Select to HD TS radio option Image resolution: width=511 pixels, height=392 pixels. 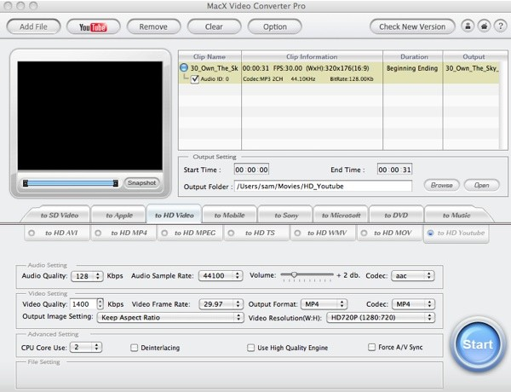[x=231, y=233]
